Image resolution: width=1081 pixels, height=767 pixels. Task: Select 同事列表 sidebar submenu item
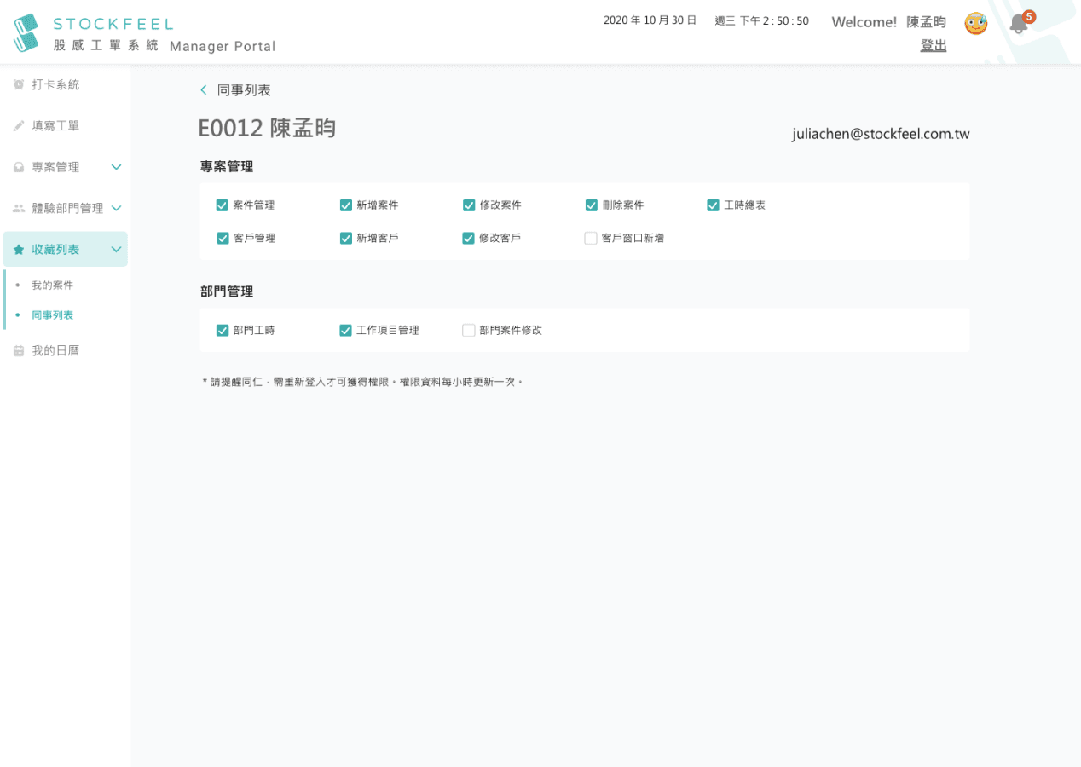(53, 315)
